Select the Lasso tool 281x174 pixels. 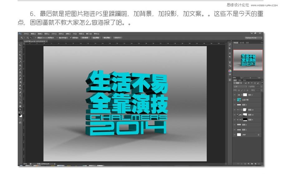pyautogui.click(x=20, y=52)
